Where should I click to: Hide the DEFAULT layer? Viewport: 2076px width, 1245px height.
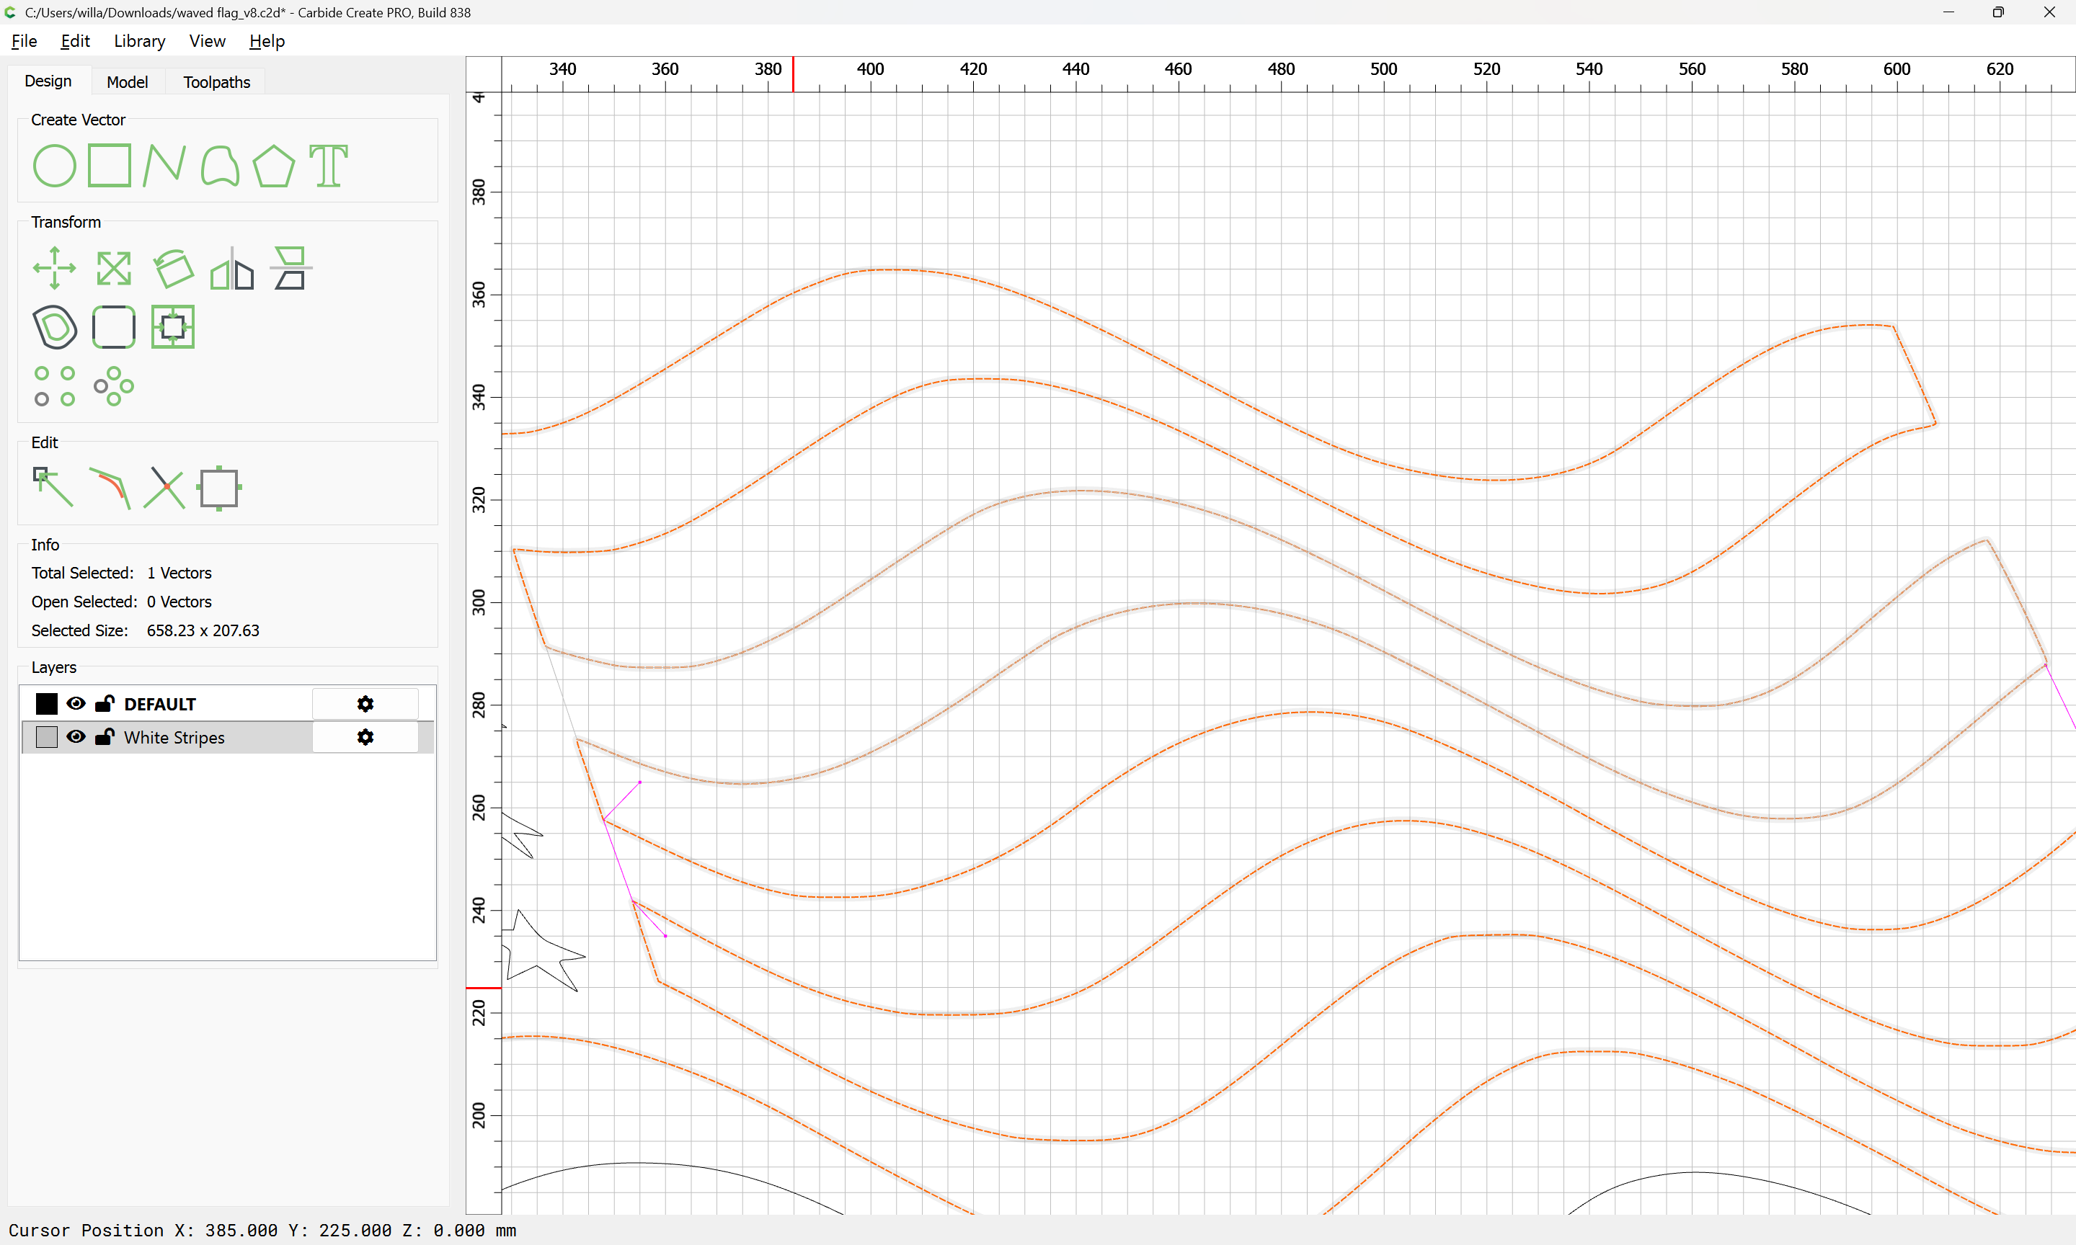[76, 703]
